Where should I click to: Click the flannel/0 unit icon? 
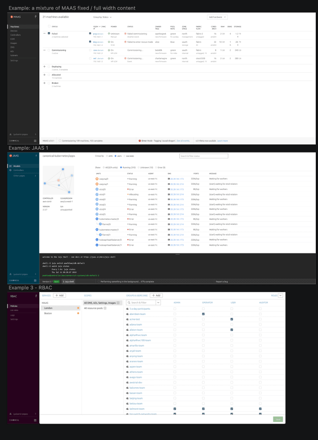coord(100,224)
